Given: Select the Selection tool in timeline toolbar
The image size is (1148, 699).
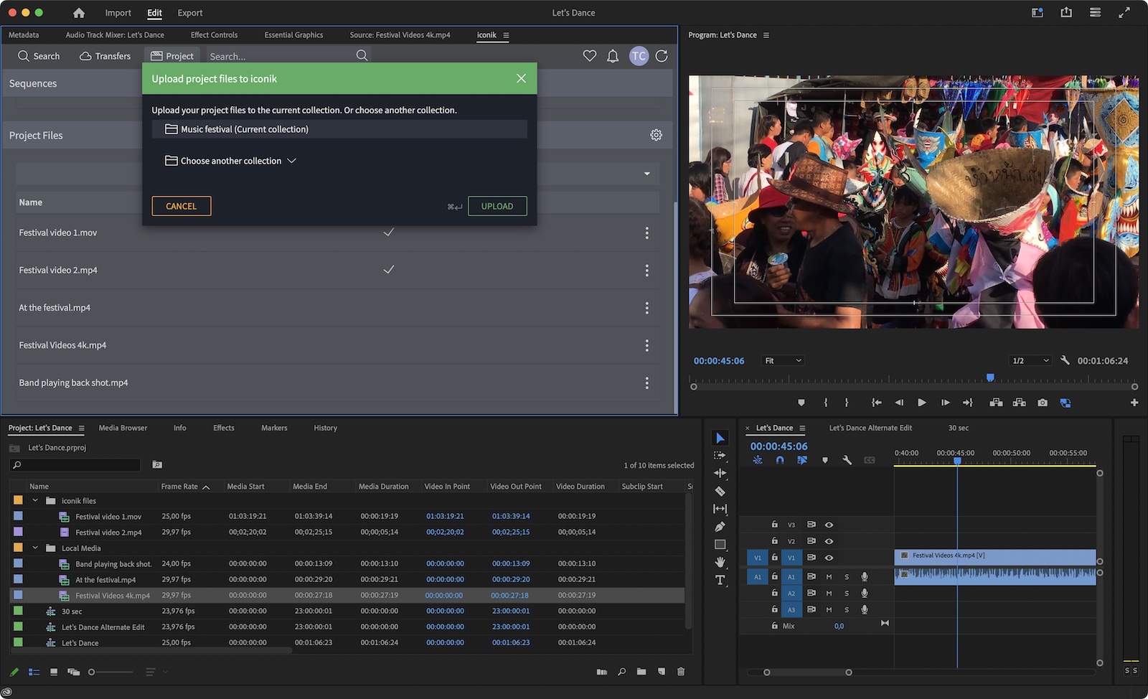Looking at the screenshot, I should 720,438.
